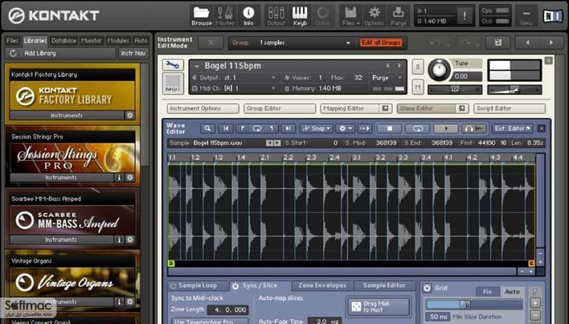Click the Drag Midi to Host box

coord(378,307)
